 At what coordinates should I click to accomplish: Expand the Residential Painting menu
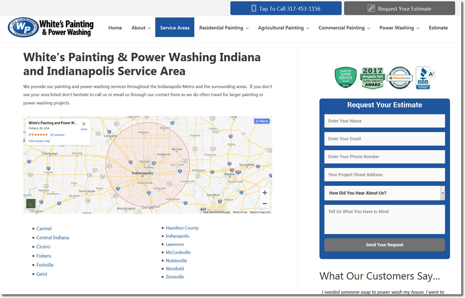(224, 28)
